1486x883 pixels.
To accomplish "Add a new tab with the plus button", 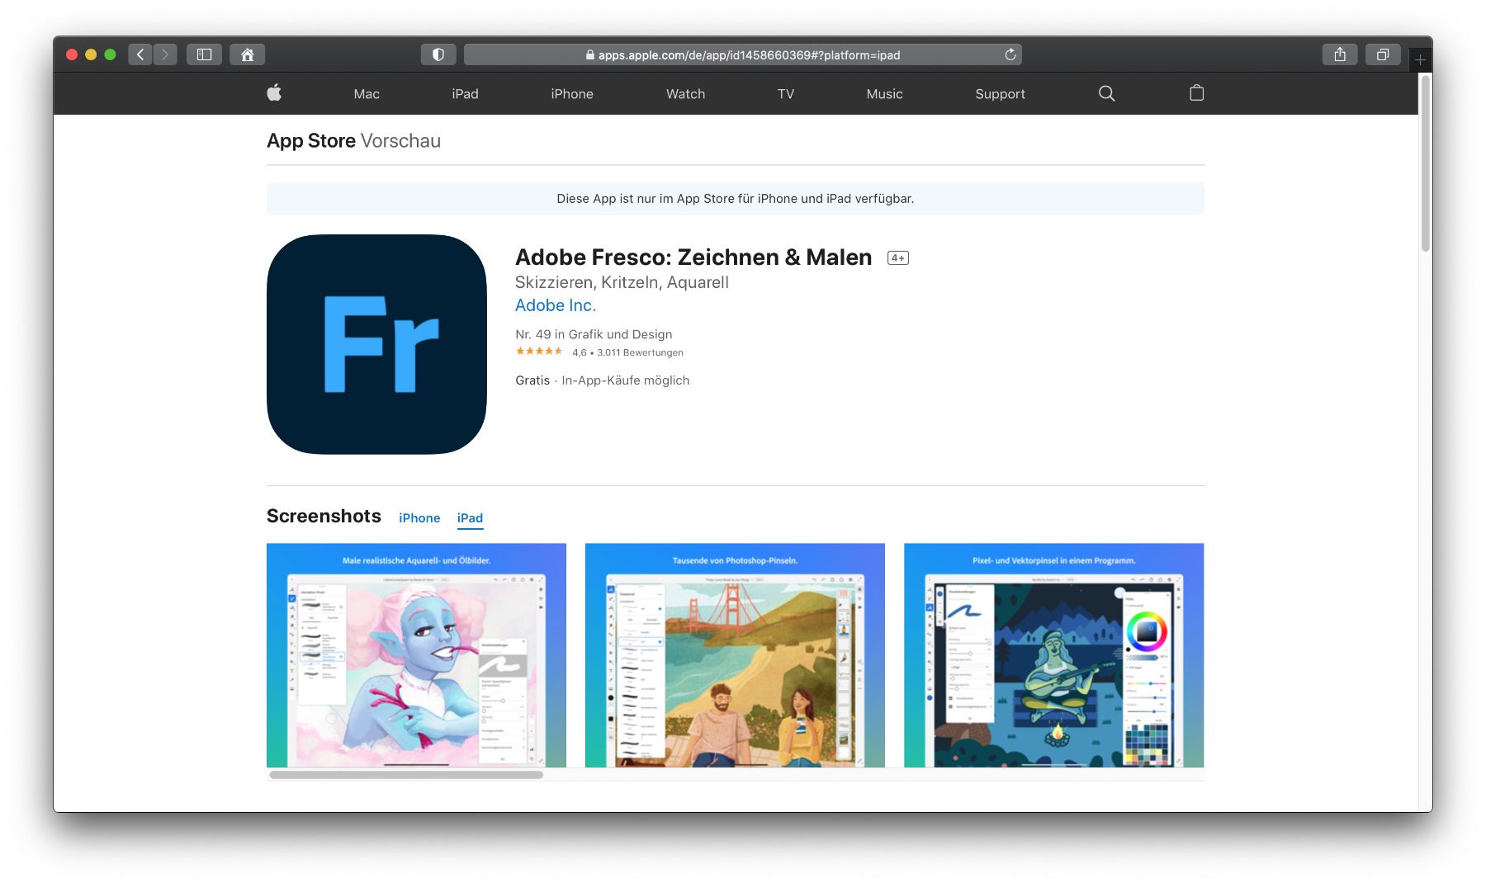I will 1420,59.
